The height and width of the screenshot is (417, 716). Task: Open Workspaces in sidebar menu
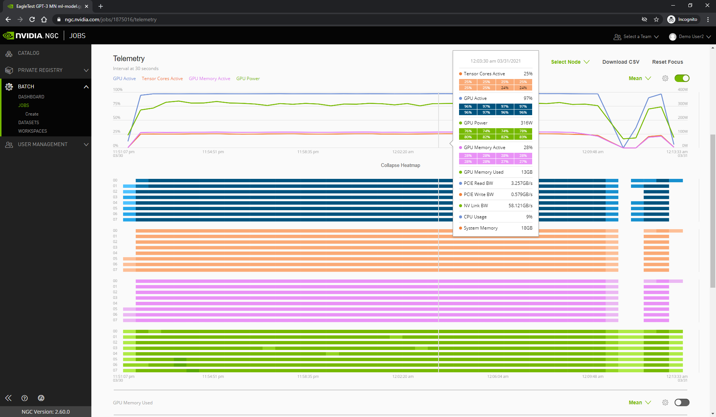point(32,131)
